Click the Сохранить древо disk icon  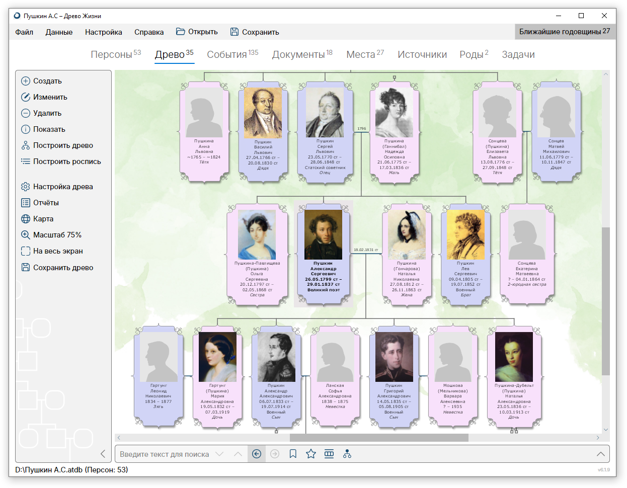point(26,268)
